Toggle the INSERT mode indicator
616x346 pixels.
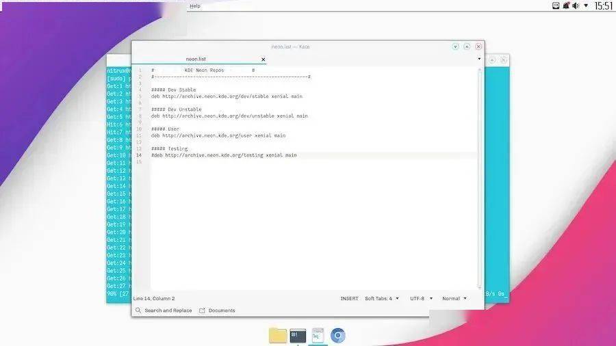(349, 299)
